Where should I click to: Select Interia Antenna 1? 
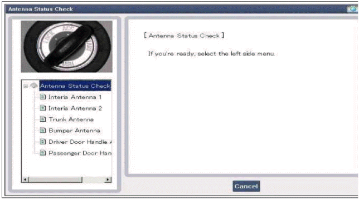pos(75,97)
